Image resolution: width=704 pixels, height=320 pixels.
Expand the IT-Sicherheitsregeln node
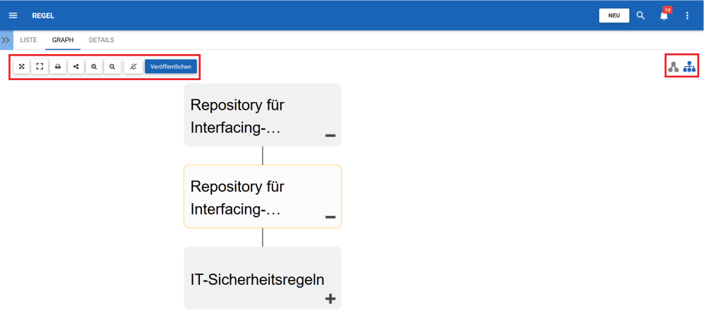tap(330, 298)
